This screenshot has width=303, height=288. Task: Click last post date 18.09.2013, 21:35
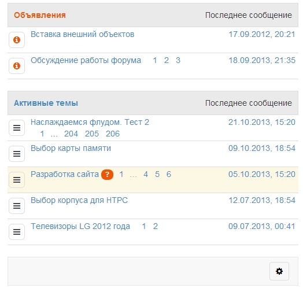(x=262, y=61)
